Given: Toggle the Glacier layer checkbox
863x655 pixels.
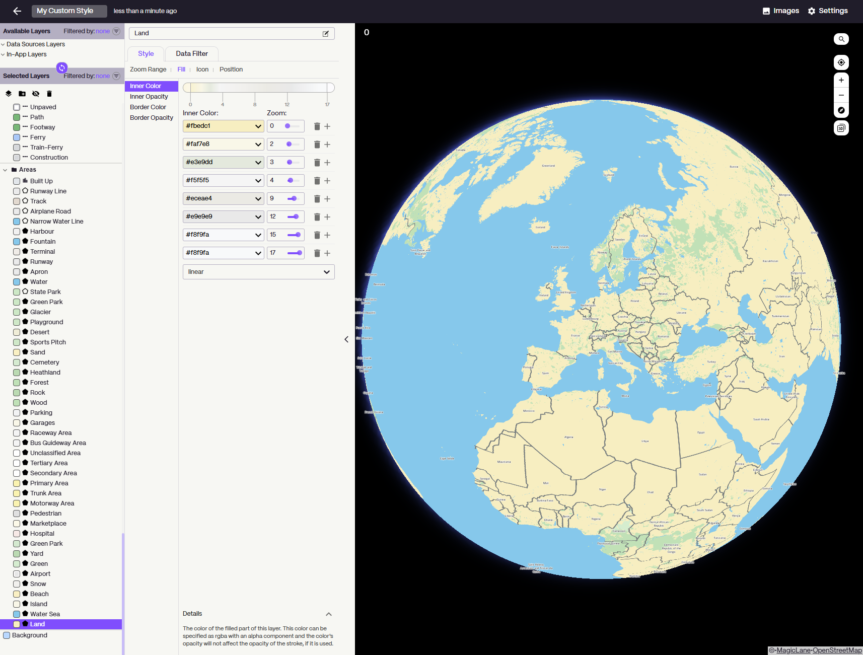Looking at the screenshot, I should pyautogui.click(x=17, y=312).
